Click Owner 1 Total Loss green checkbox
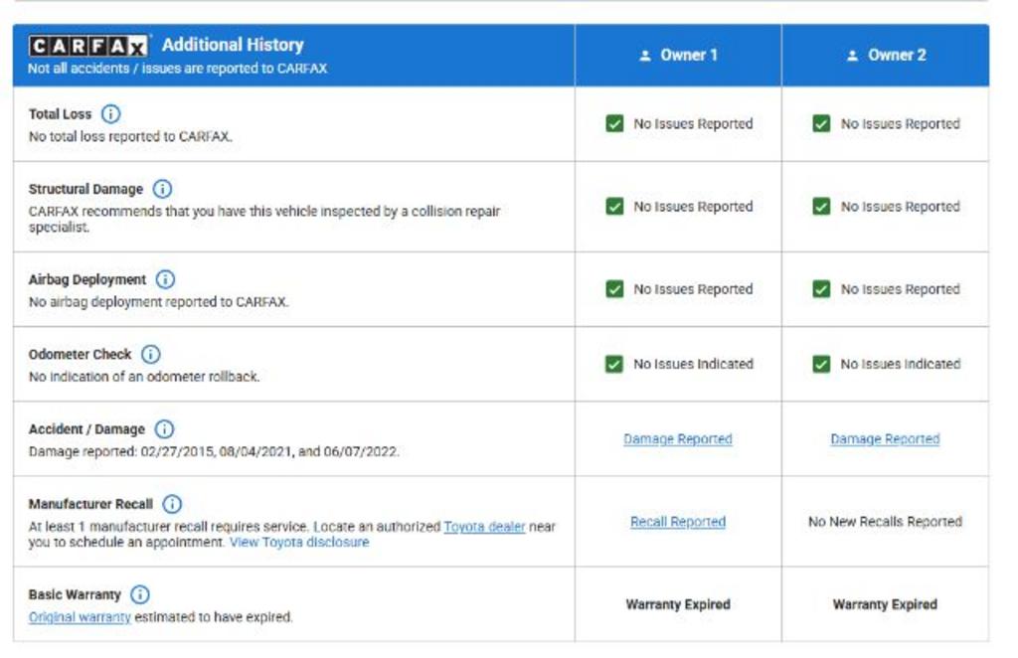The width and height of the screenshot is (1018, 658). (614, 124)
